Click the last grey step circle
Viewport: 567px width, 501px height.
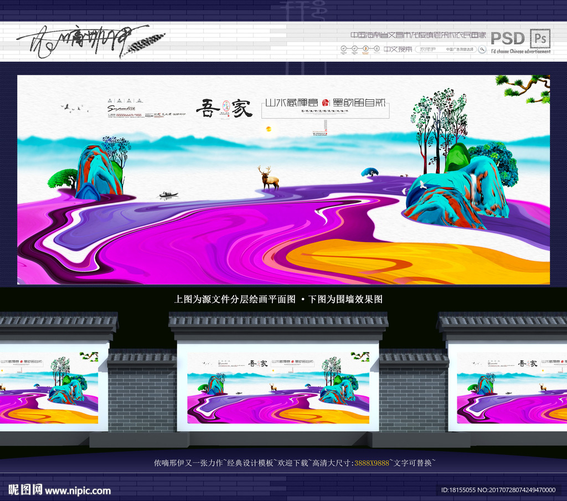click(x=376, y=49)
